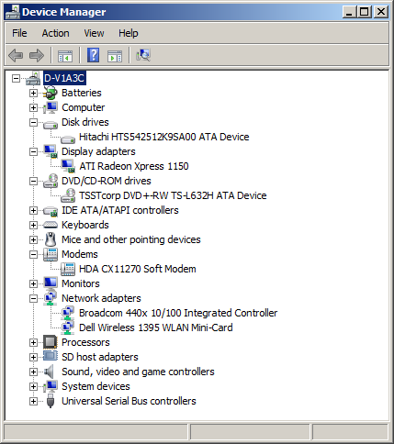Click the Show/Hide Console Tree toolbar icon

click(x=65, y=56)
